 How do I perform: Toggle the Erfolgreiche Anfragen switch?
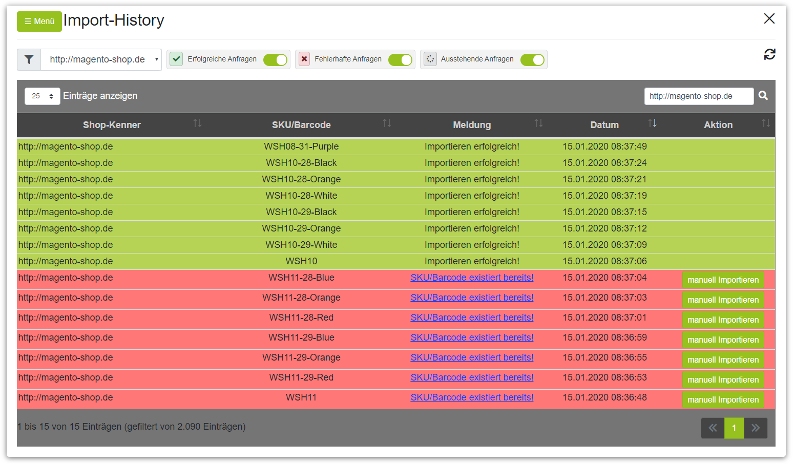click(275, 60)
